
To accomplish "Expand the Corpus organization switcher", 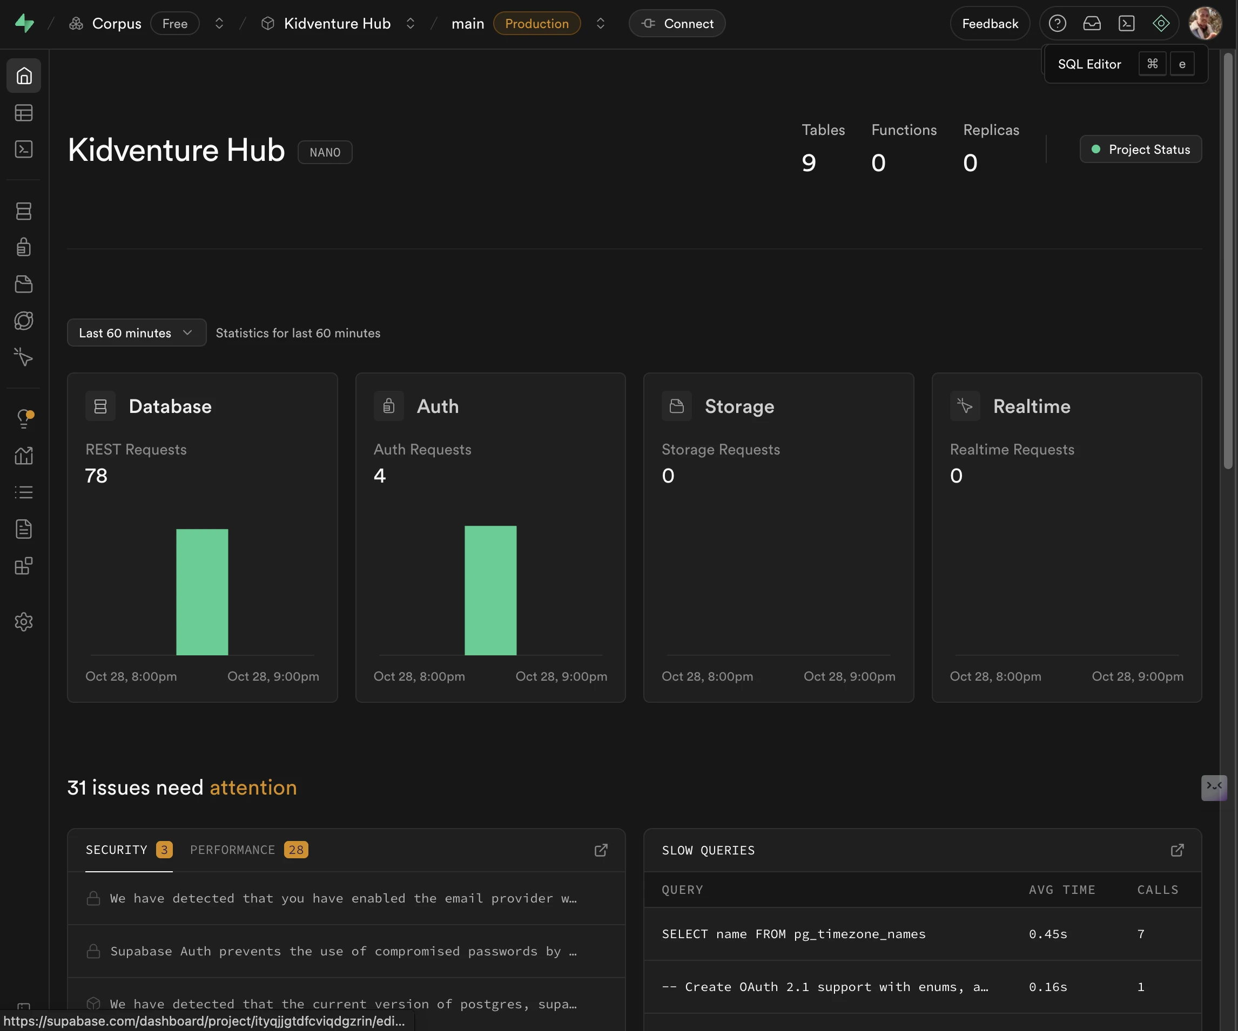I will click(219, 24).
